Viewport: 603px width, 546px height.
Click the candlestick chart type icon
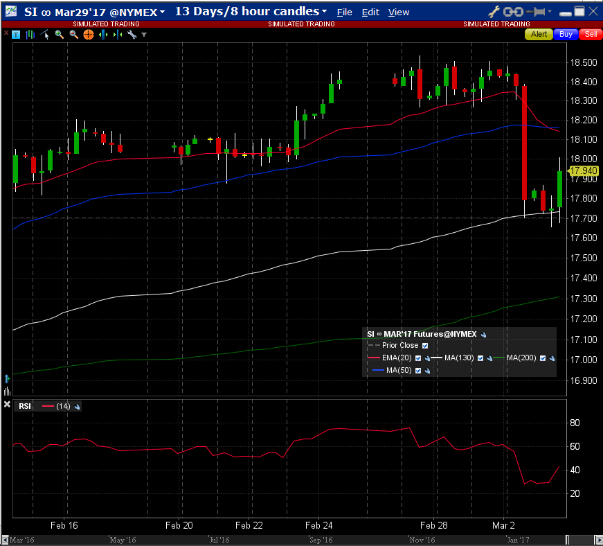point(30,35)
